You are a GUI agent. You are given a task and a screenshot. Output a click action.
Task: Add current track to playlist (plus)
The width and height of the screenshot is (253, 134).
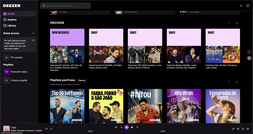(51, 129)
